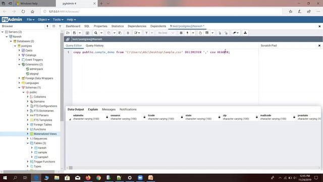The height and width of the screenshot is (182, 323).
Task: Select the adminpack extension item
Action: [x=36, y=69]
